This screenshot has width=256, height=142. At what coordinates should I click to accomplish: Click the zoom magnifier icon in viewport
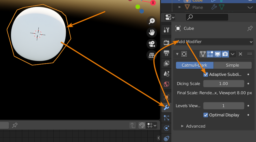point(151,21)
